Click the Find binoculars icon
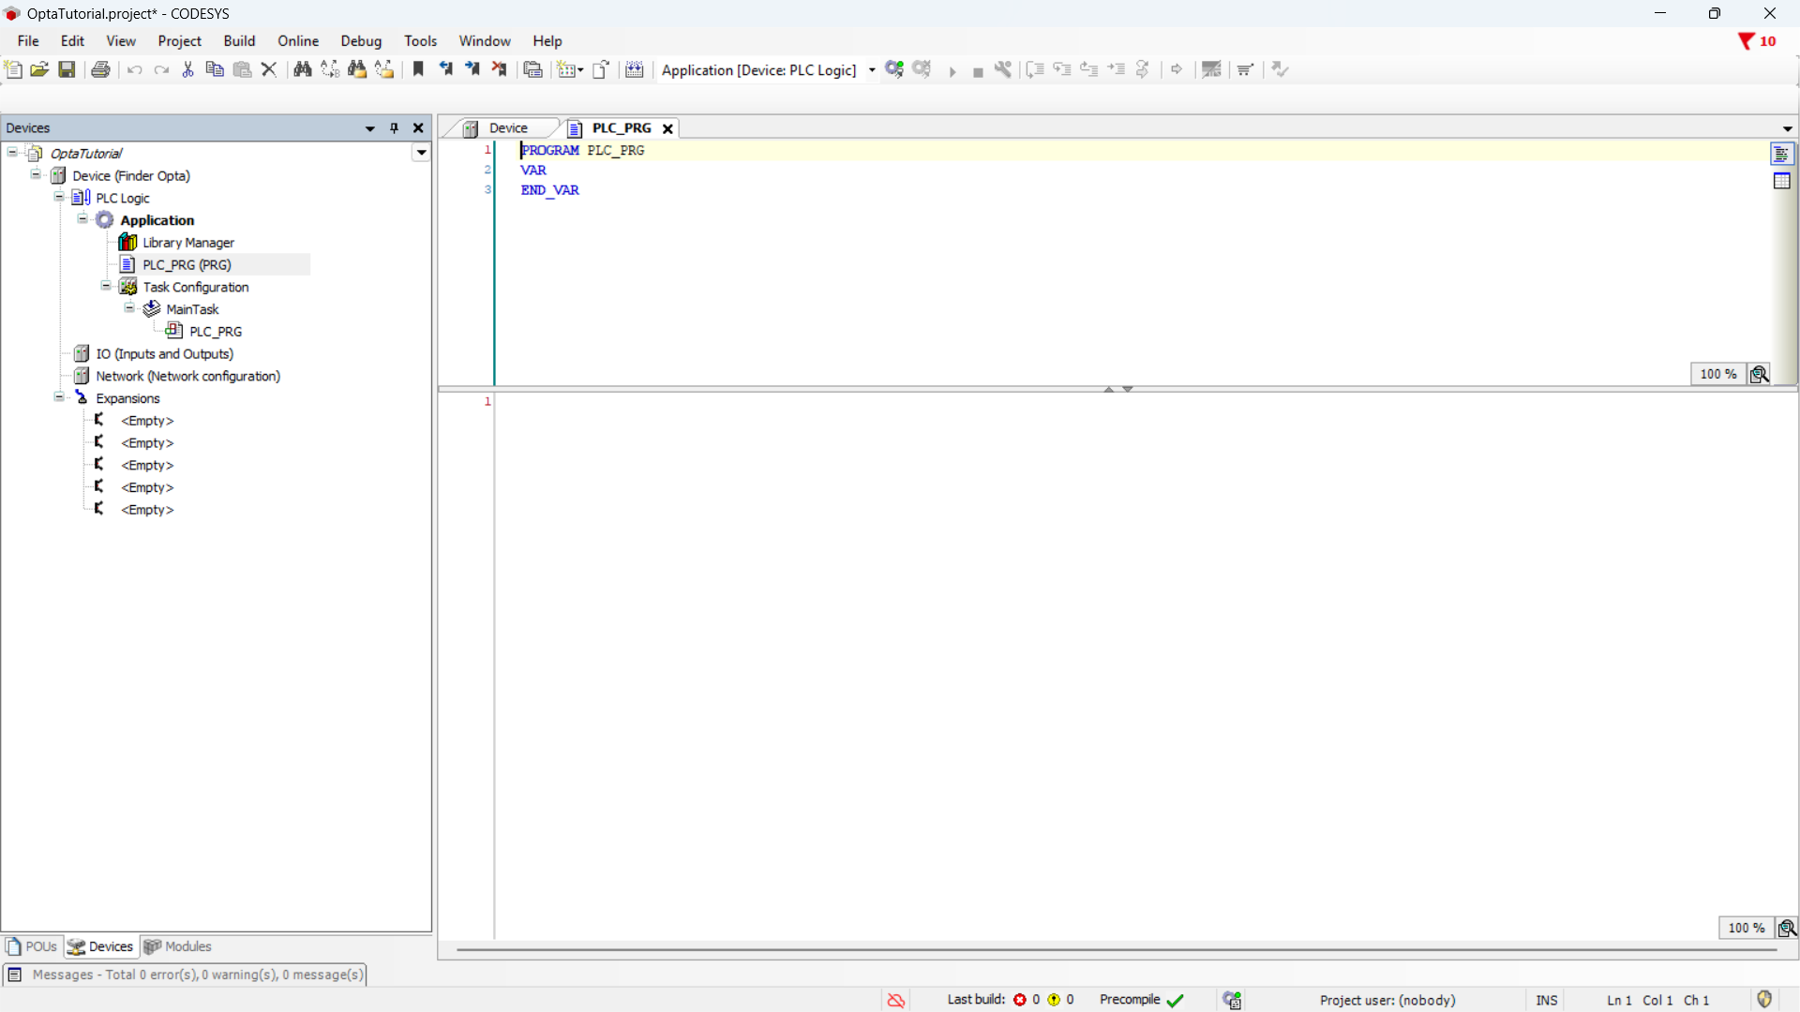This screenshot has width=1800, height=1012. click(x=302, y=69)
